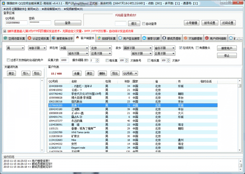Screen dimensions: 245x174
Task: Open 打码设置
Action: tap(228, 23)
